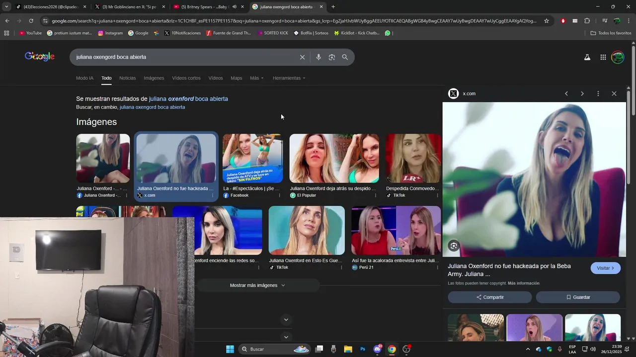The image size is (636, 357).
Task: Select the Noticias search tab
Action: (x=127, y=78)
